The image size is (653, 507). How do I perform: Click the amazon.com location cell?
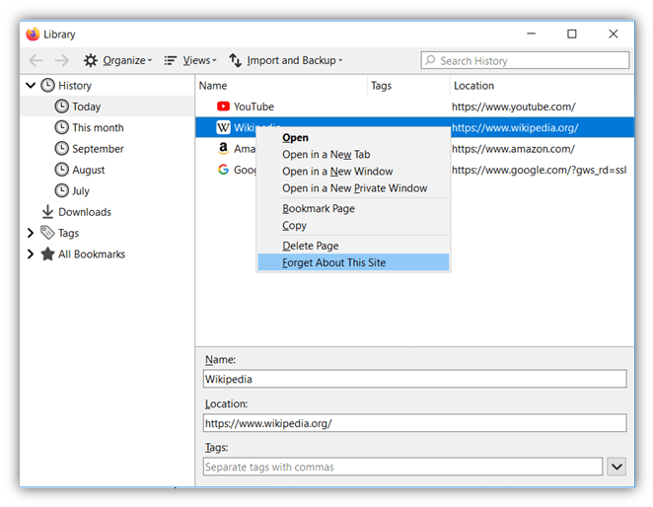click(x=513, y=149)
